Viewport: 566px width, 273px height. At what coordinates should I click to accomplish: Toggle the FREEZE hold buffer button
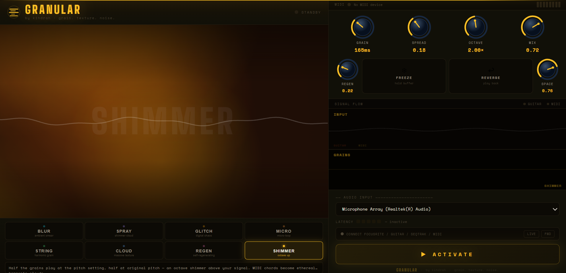pos(404,76)
